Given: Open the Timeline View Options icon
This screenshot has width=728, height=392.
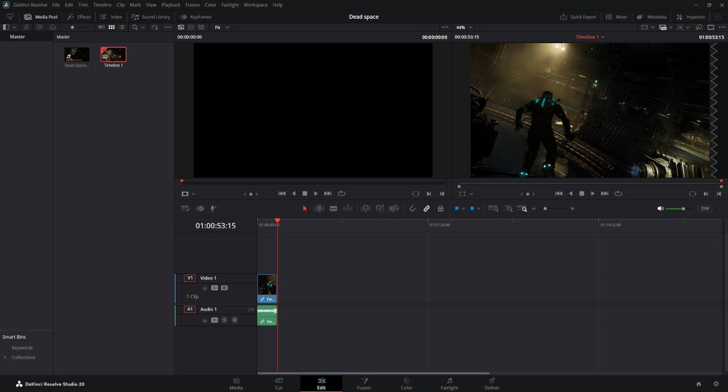Looking at the screenshot, I should coord(186,208).
